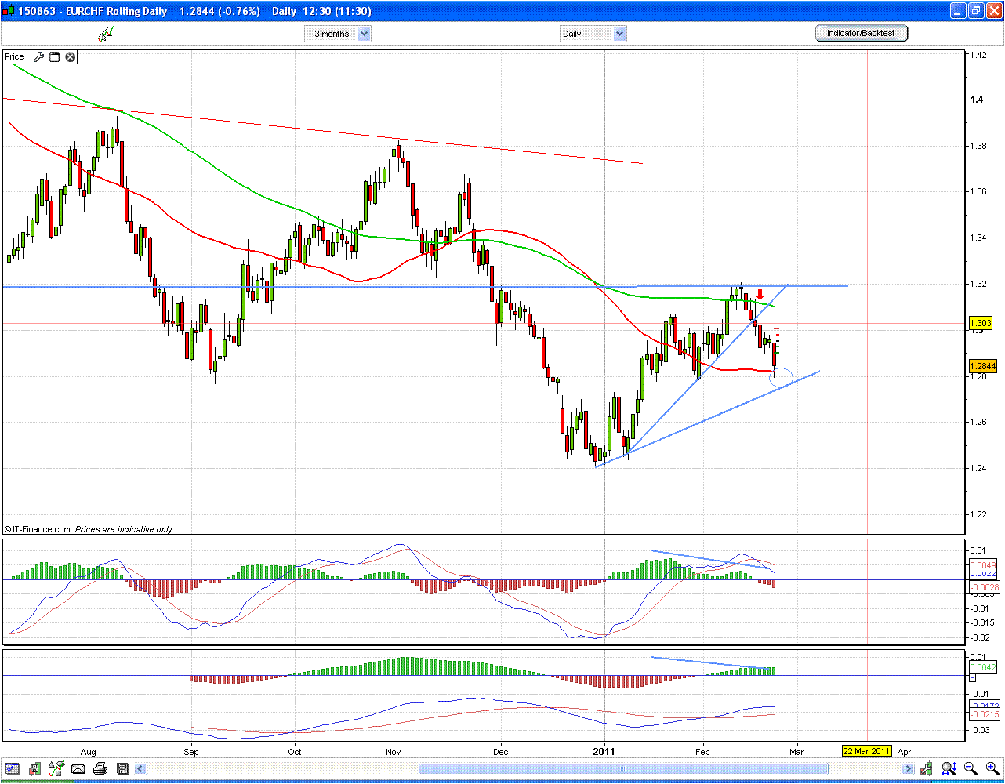Open chart properties (wrench on candles)

click(x=927, y=768)
